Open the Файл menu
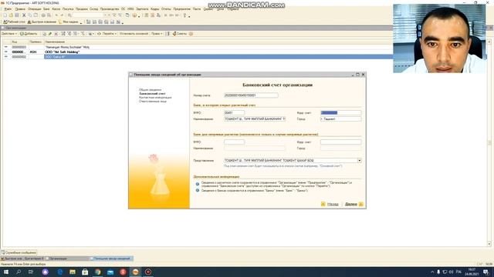494x277 pixels. tap(8, 9)
